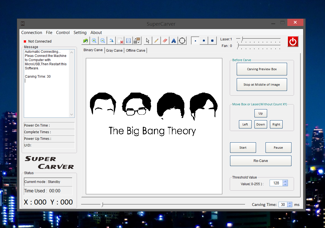Viewport: 325px width, 228px height.
Task: Click the Start carving button
Action: click(243, 148)
